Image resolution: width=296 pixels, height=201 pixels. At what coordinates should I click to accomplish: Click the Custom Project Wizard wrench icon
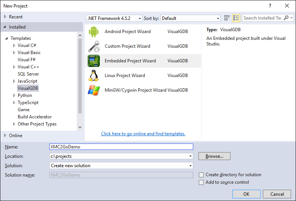[x=94, y=46]
